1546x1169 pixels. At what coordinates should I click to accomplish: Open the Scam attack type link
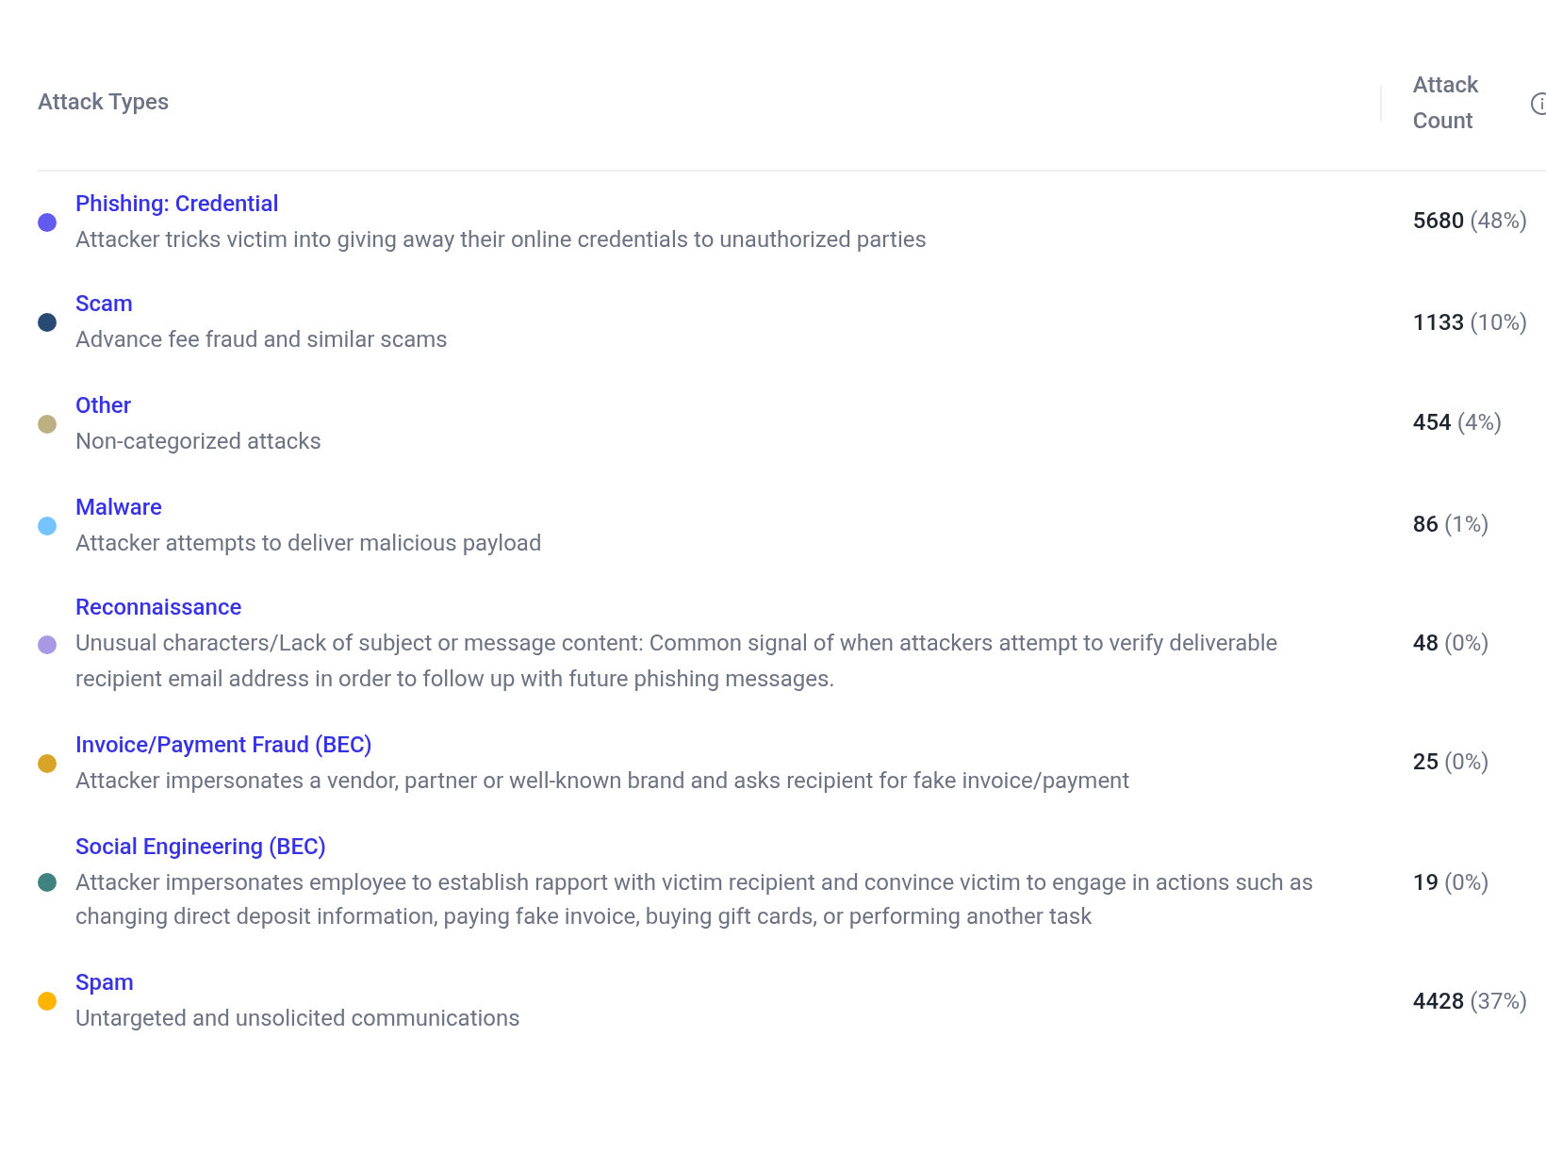coord(104,304)
